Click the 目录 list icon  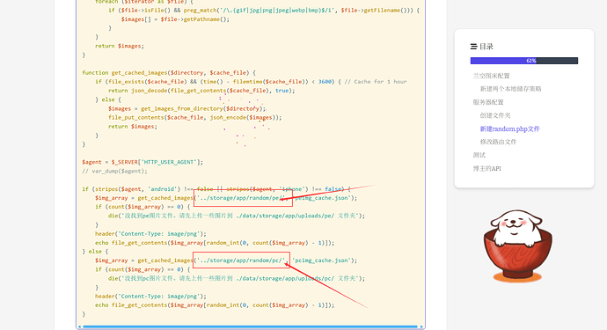pos(473,47)
